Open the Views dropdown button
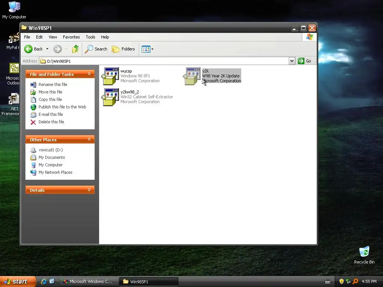 [147, 49]
